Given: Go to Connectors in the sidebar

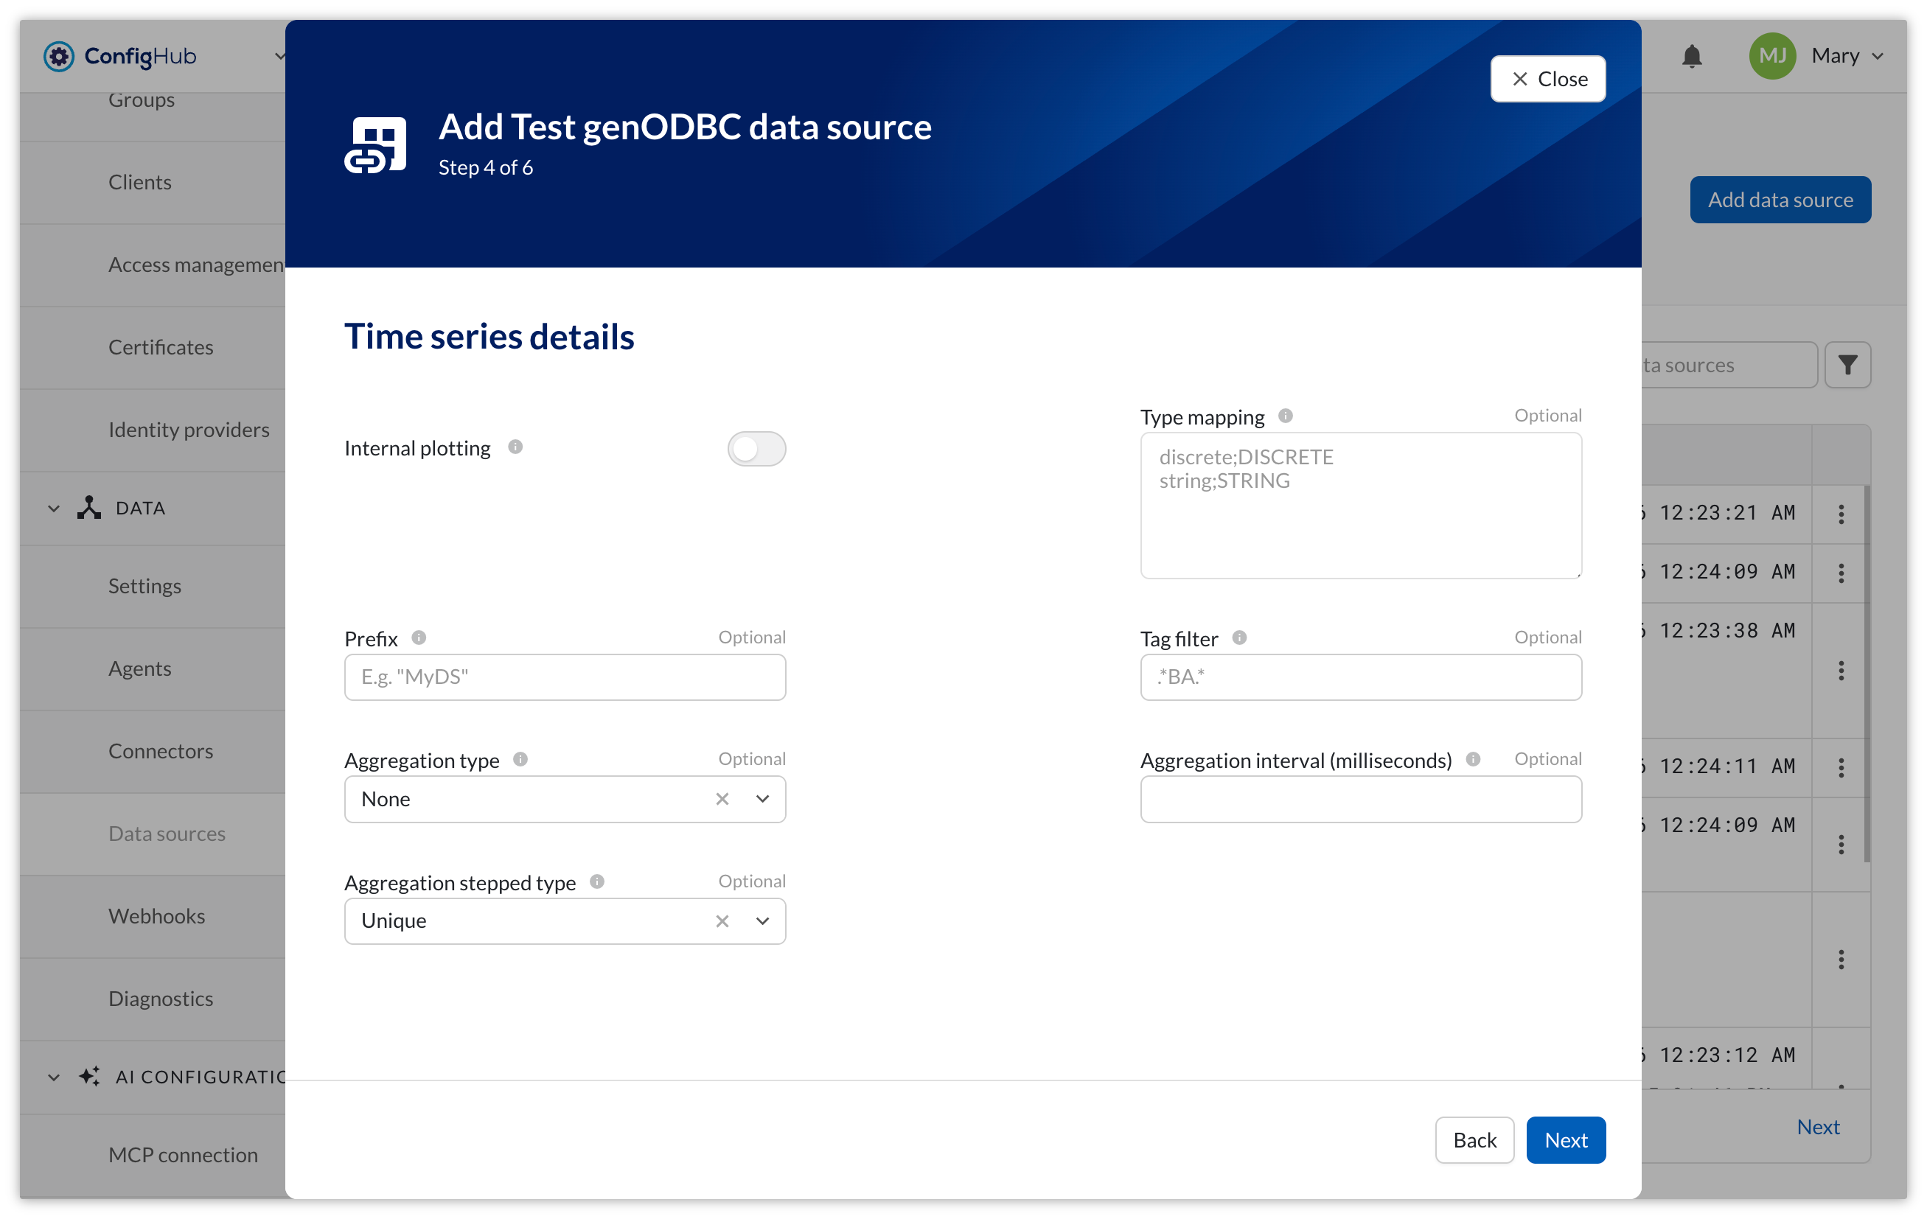Looking at the screenshot, I should [x=161, y=751].
